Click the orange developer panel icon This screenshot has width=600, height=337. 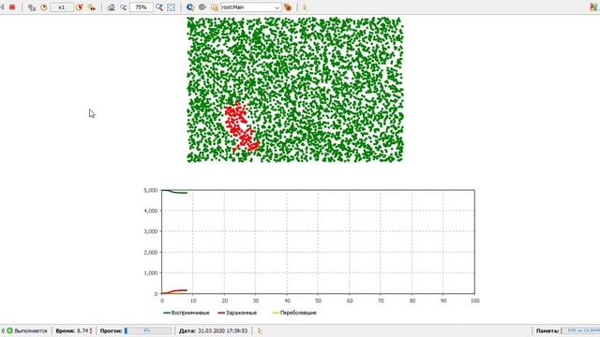288,7
